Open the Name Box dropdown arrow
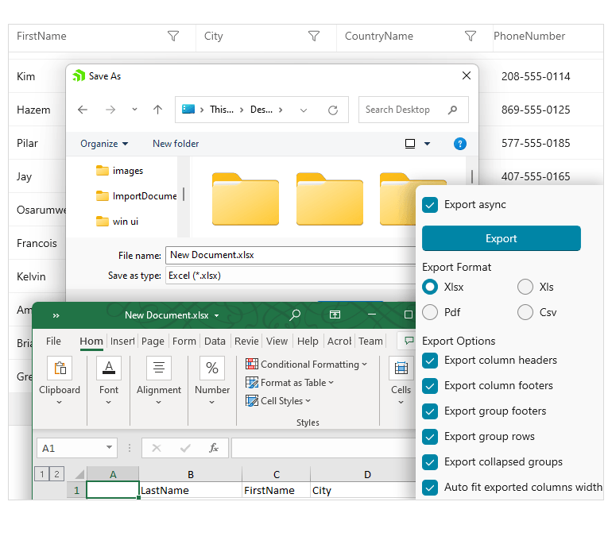Image resolution: width=612 pixels, height=548 pixels. [x=110, y=447]
